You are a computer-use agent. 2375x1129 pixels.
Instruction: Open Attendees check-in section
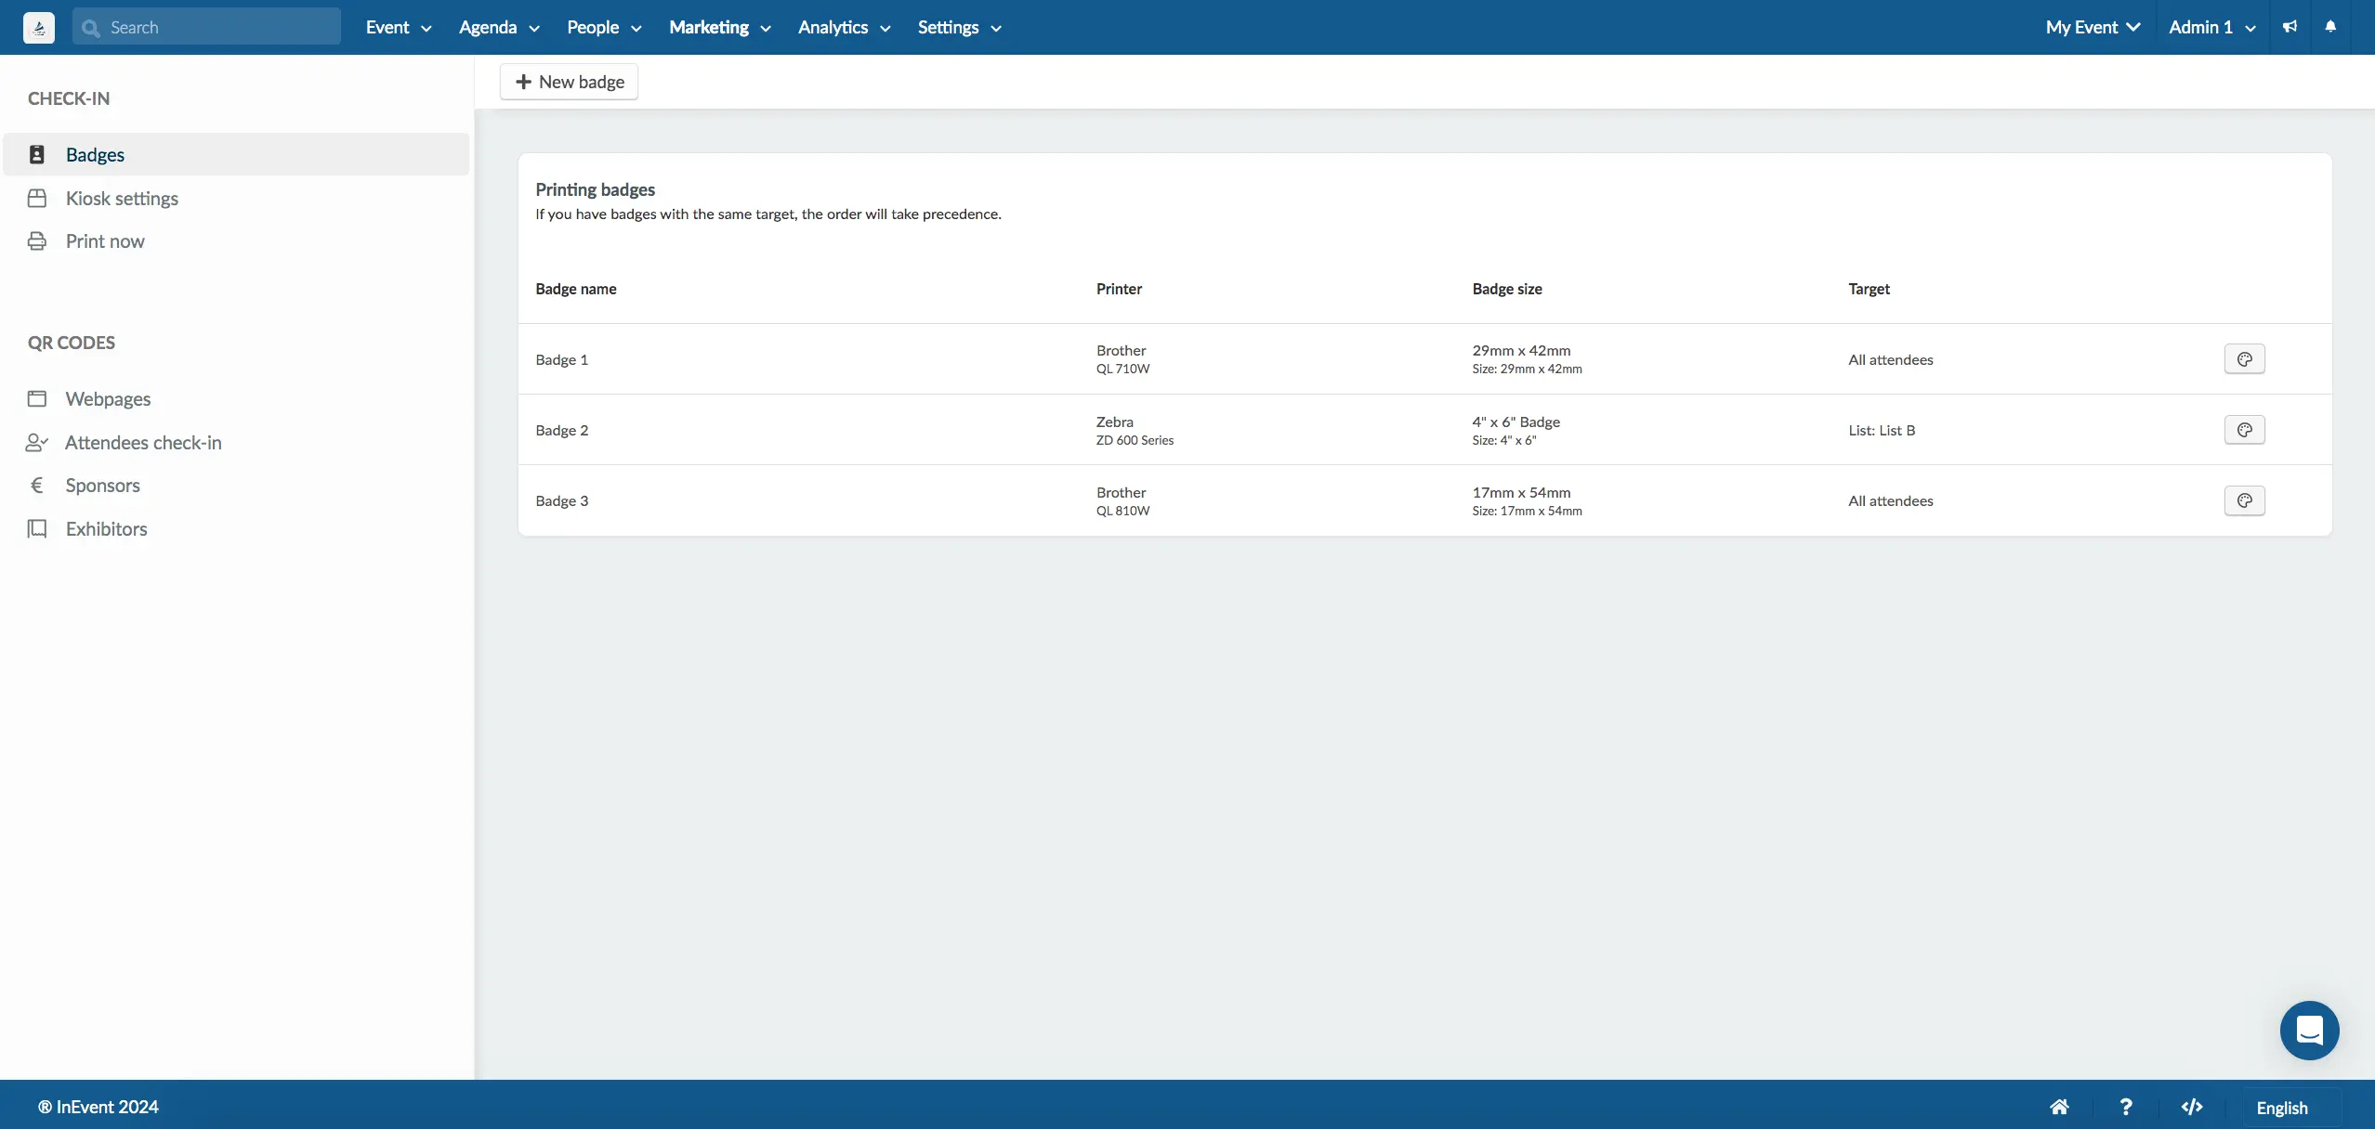pos(142,444)
